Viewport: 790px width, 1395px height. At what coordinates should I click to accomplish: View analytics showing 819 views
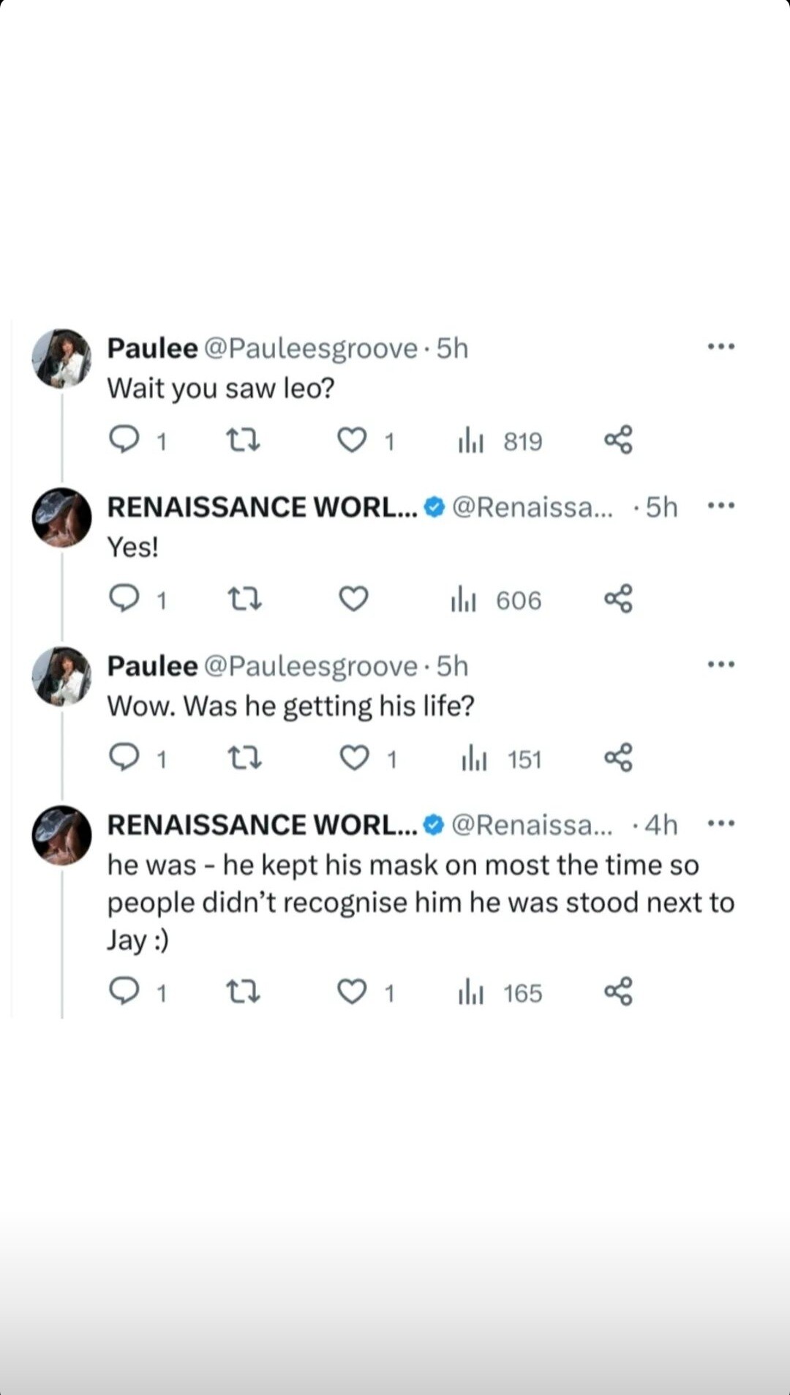pos(501,441)
